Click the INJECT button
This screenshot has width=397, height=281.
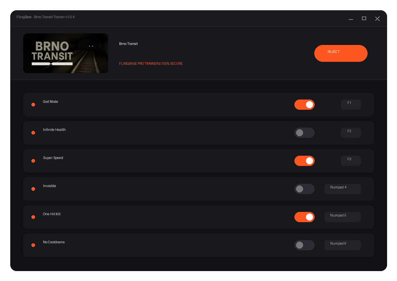(341, 53)
